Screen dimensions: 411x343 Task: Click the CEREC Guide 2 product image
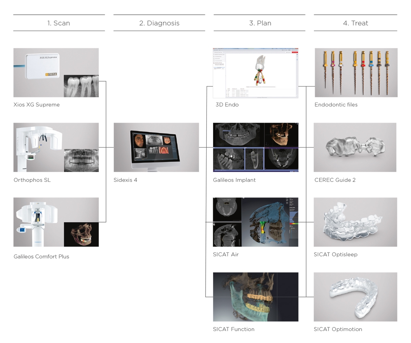click(355, 147)
